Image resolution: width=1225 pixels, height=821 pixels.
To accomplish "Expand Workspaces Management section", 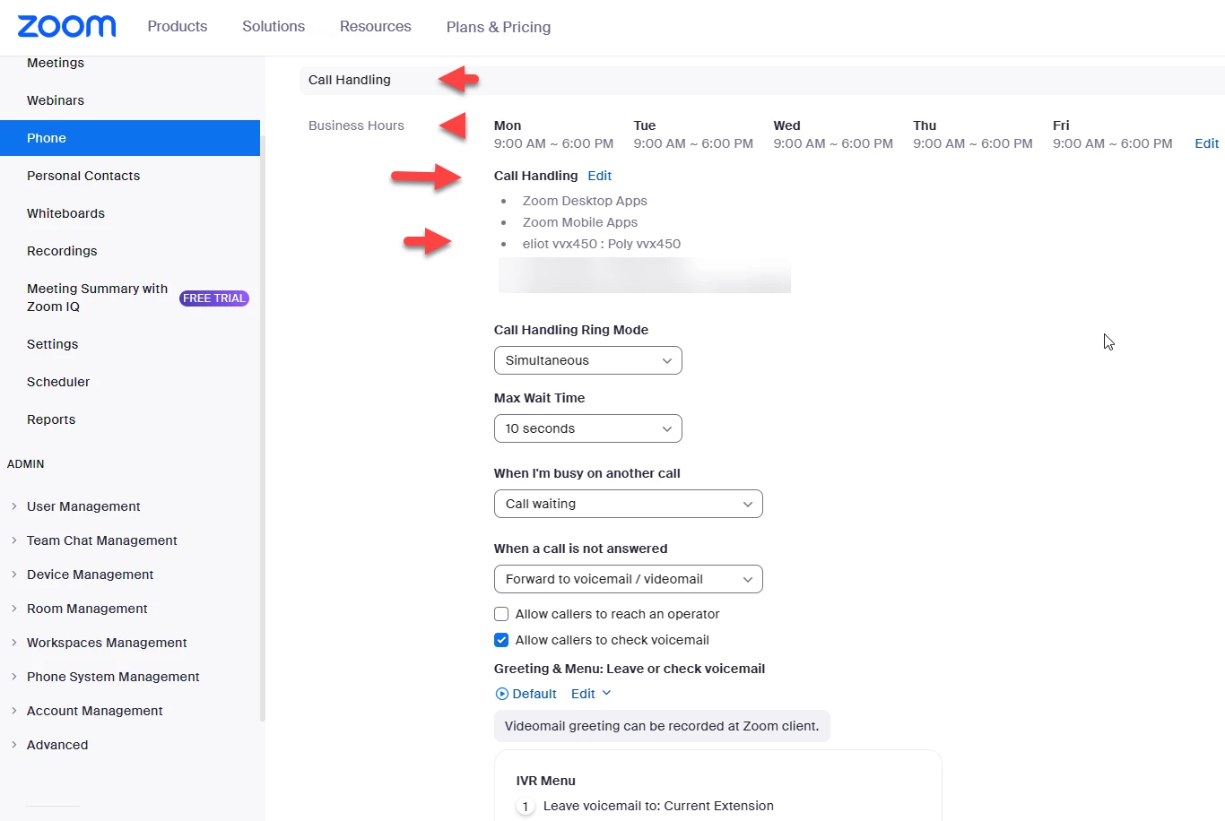I will (x=107, y=643).
